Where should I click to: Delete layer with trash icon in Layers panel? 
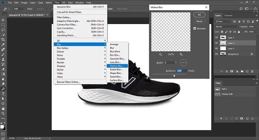click(252, 71)
